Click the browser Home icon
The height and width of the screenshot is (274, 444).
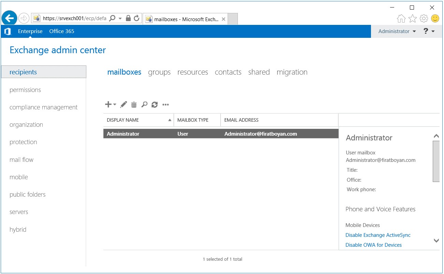tap(401, 18)
